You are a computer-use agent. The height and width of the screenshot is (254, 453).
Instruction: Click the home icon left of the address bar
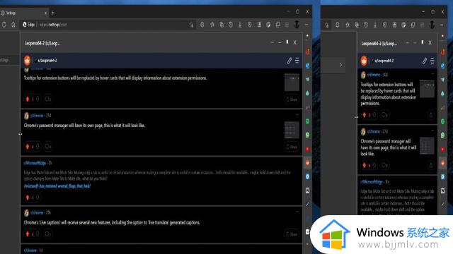pos(13,25)
